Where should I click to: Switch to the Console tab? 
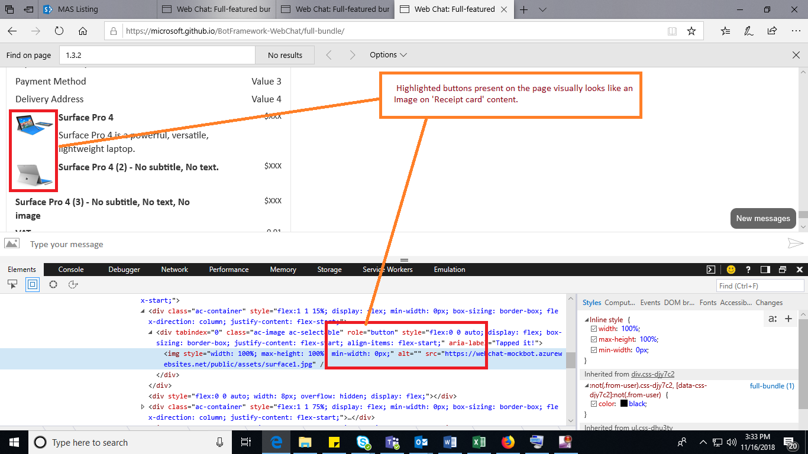click(x=70, y=270)
